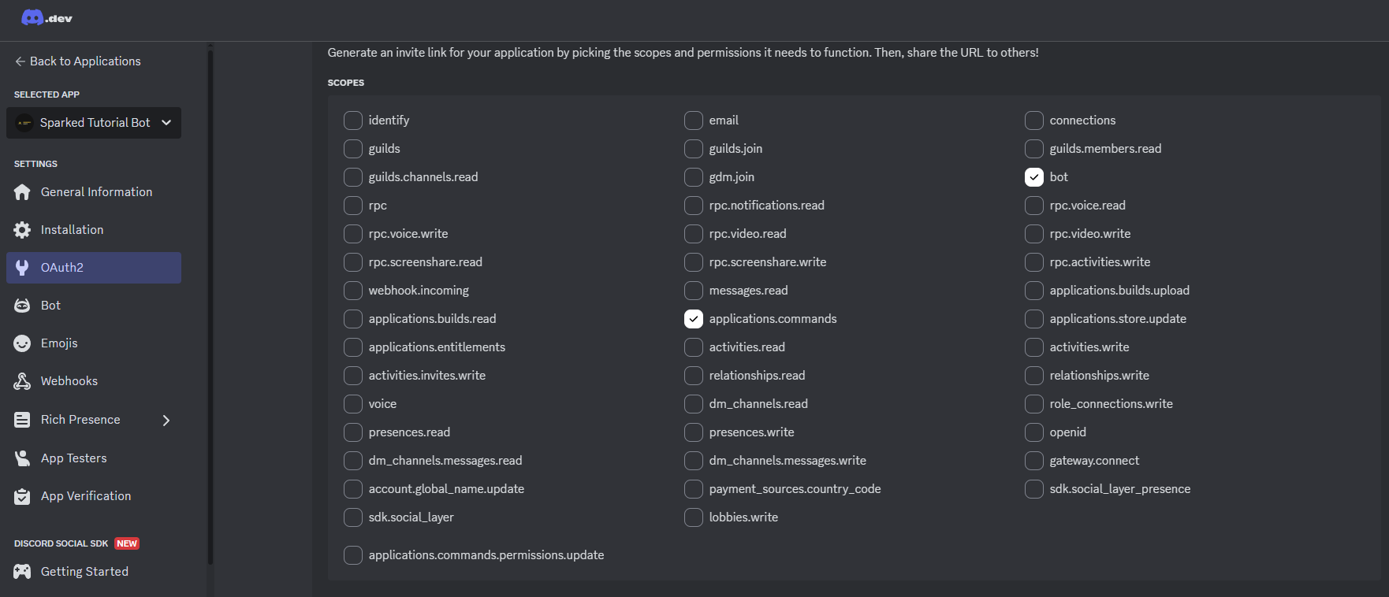Open App Verification page
Viewport: 1389px width, 597px height.
[x=94, y=496]
